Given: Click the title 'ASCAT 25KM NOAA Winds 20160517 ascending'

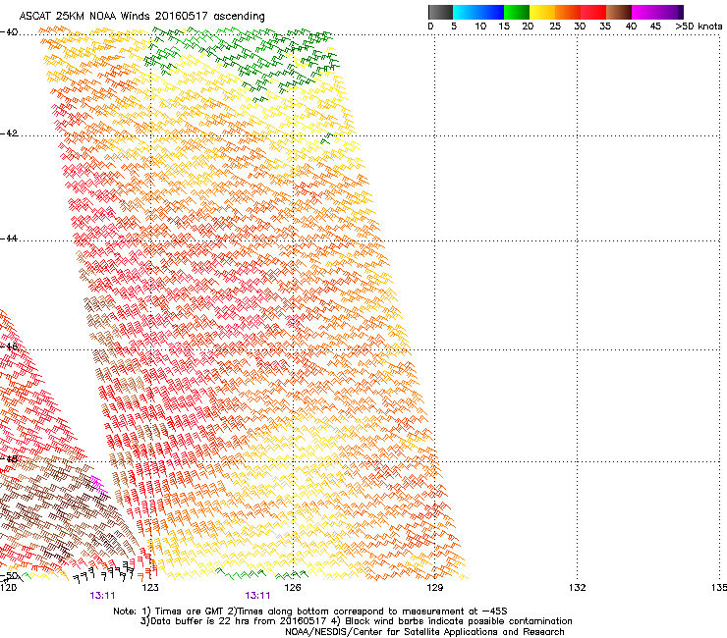Looking at the screenshot, I should coord(141,16).
